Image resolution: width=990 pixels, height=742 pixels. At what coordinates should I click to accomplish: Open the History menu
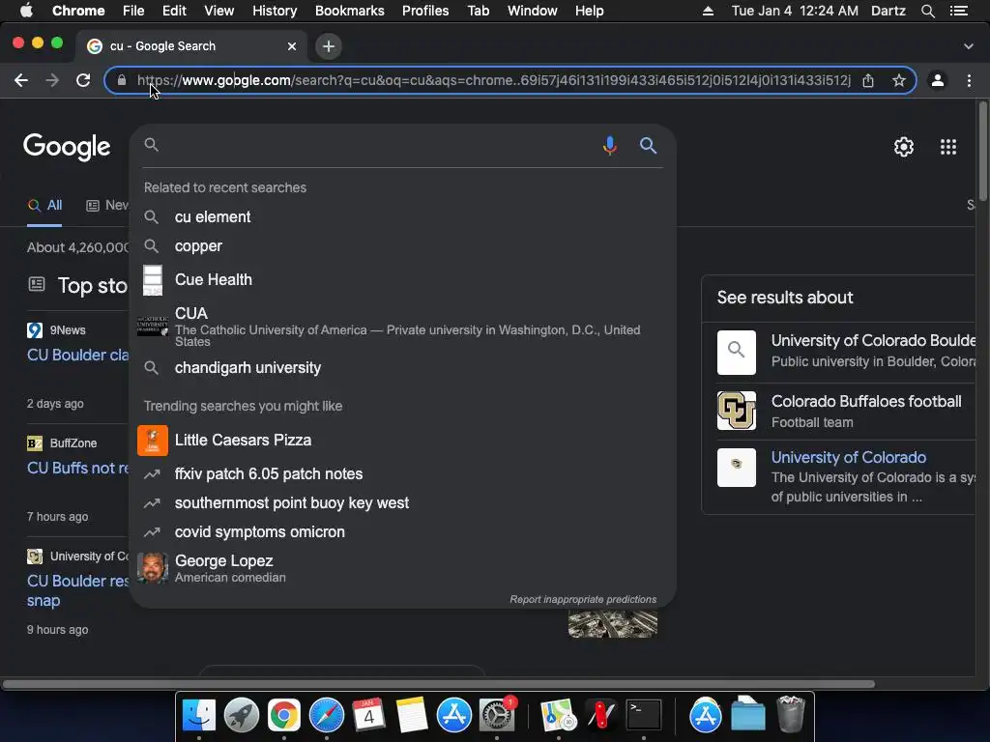[275, 11]
